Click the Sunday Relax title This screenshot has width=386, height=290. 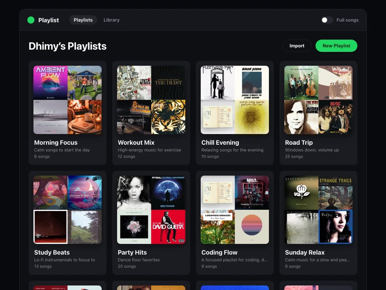(x=305, y=252)
